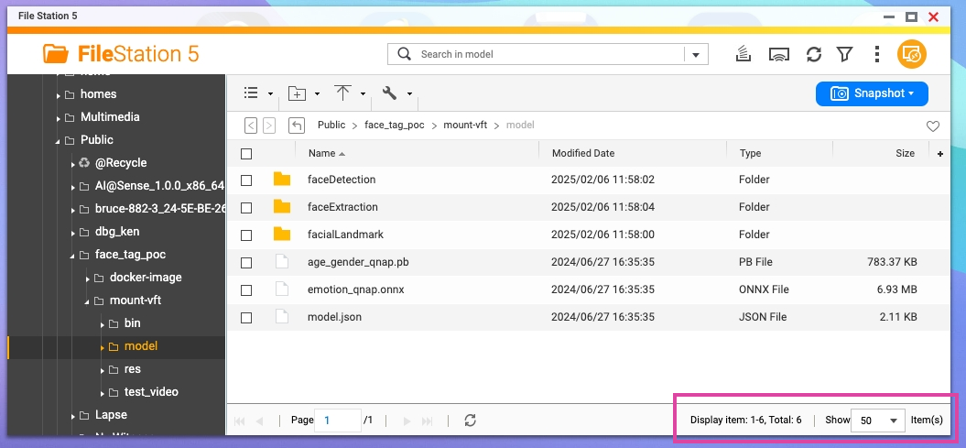Select the test_video folder in tree
966x448 pixels.
151,392
